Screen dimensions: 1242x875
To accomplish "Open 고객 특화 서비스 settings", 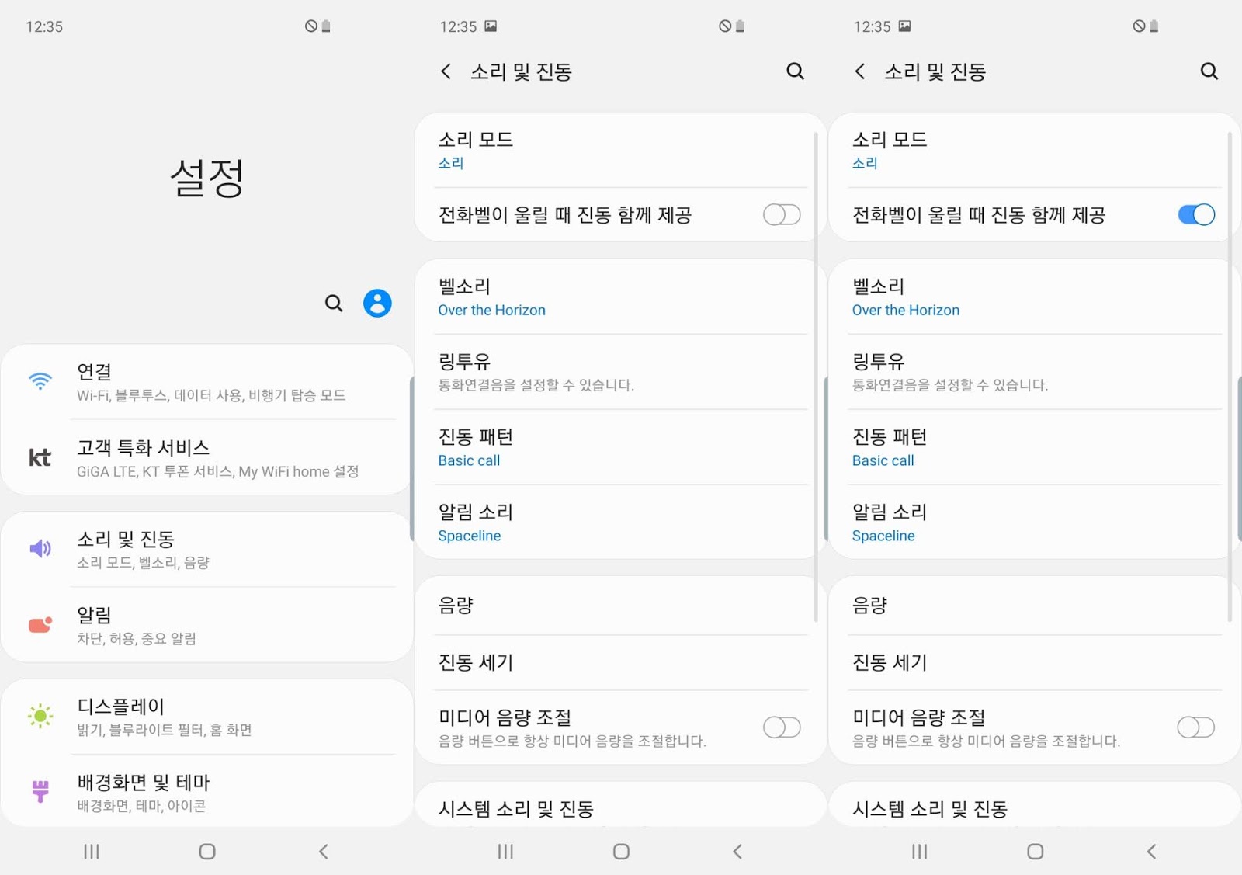I will [207, 458].
